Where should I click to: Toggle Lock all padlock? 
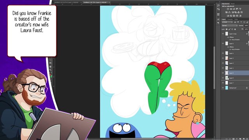(x=235, y=29)
